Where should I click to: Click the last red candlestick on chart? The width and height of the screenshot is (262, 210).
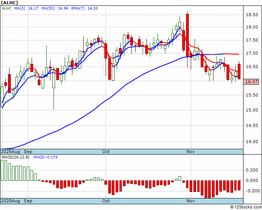(x=239, y=72)
